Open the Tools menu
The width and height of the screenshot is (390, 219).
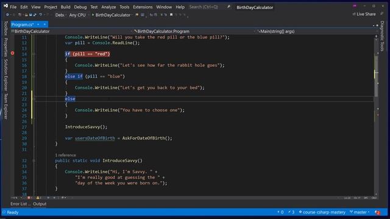click(124, 7)
